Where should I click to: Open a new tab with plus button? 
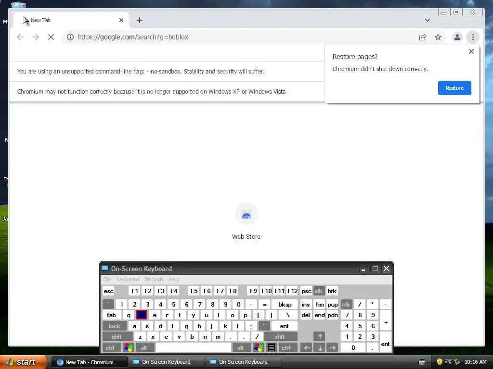pos(140,20)
